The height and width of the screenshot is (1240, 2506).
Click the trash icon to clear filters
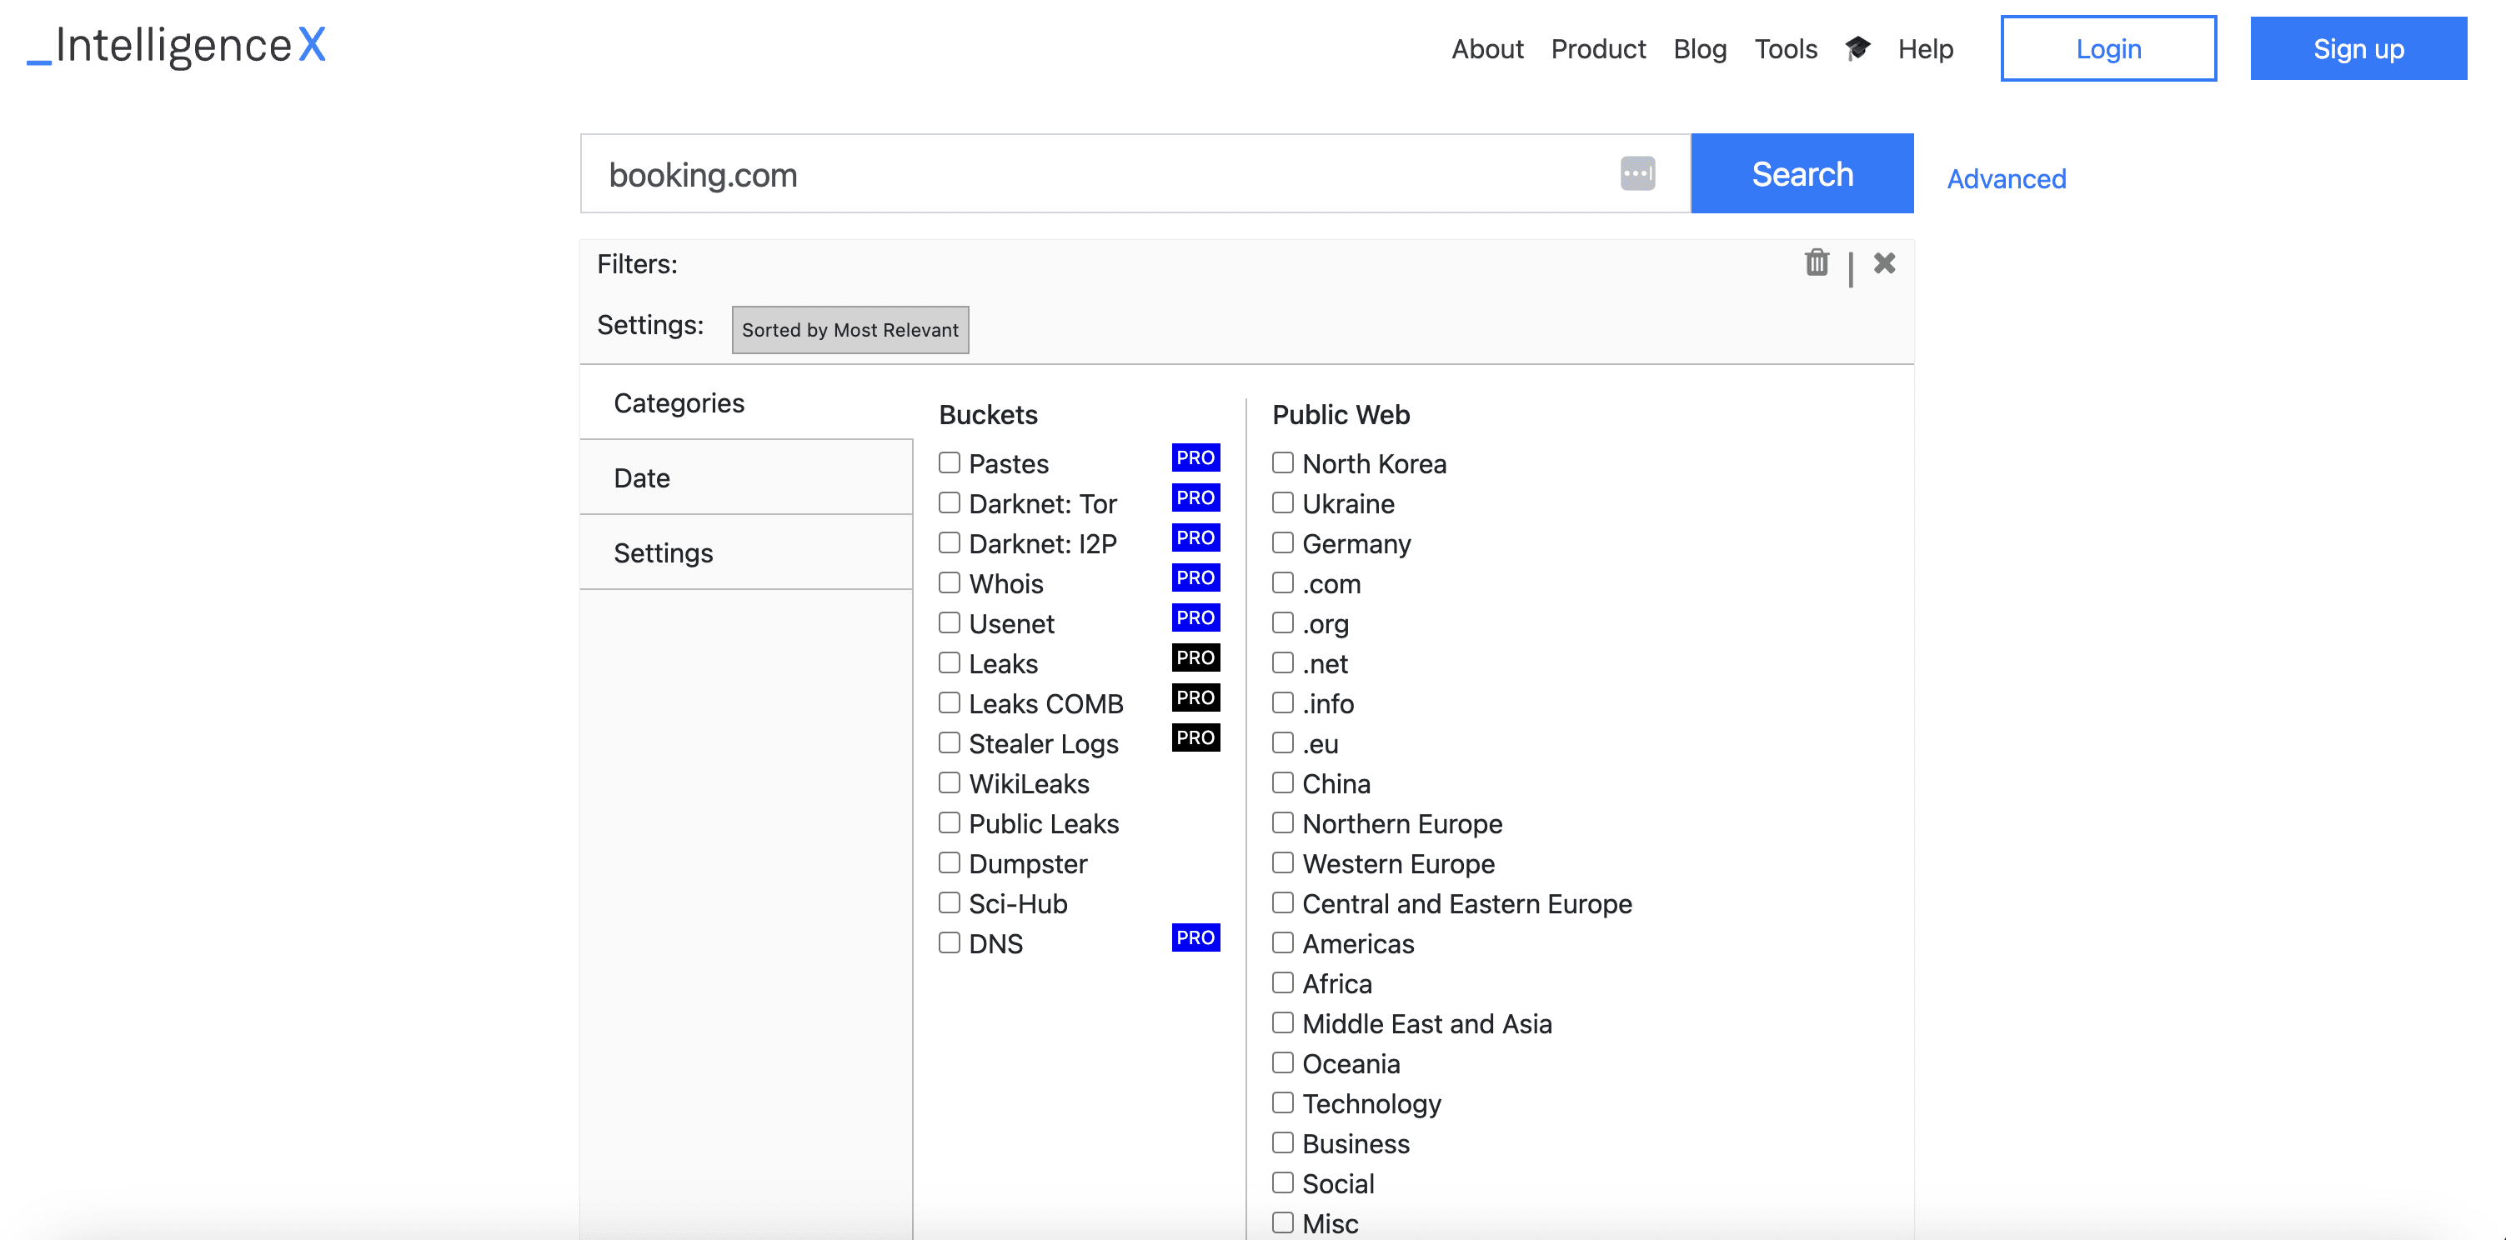(x=1817, y=262)
